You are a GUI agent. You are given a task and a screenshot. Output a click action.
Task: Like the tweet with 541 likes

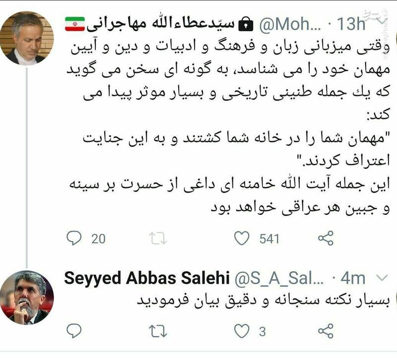tap(242, 239)
